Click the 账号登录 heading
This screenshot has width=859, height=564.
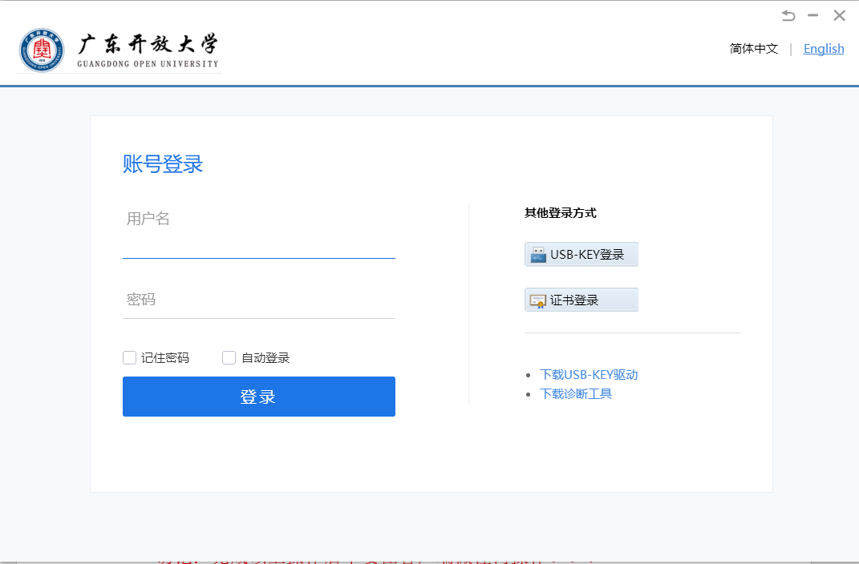click(163, 164)
